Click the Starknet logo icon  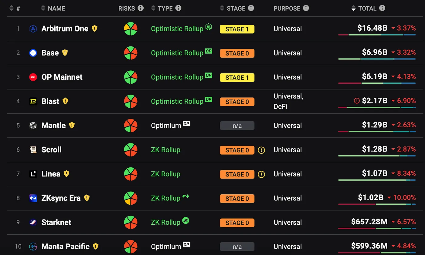tap(33, 222)
